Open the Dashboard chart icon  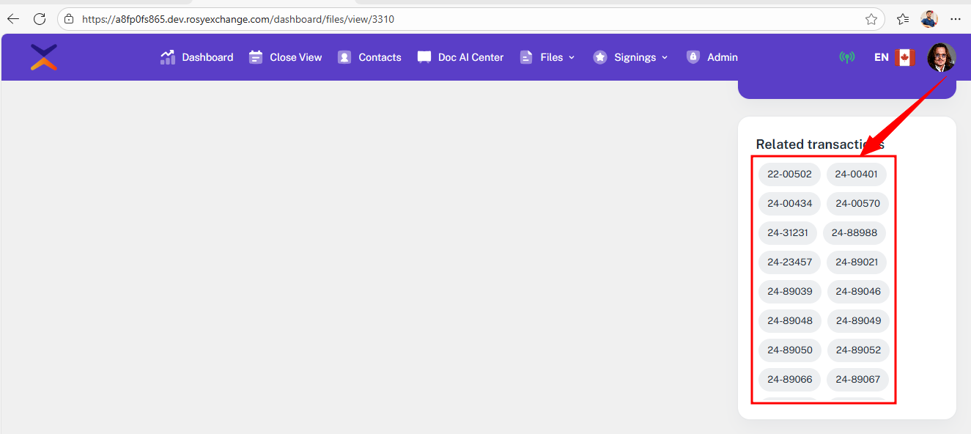pyautogui.click(x=168, y=57)
